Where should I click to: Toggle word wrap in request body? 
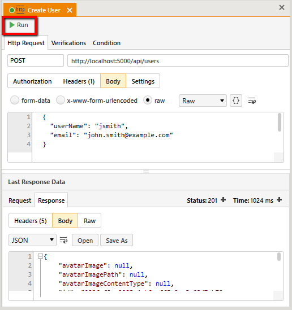point(252,101)
